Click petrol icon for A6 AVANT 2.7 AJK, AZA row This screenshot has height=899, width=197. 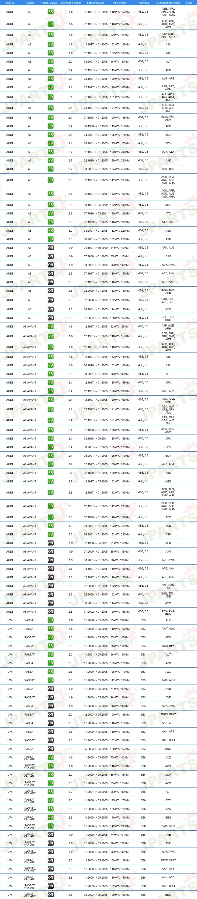click(51, 464)
